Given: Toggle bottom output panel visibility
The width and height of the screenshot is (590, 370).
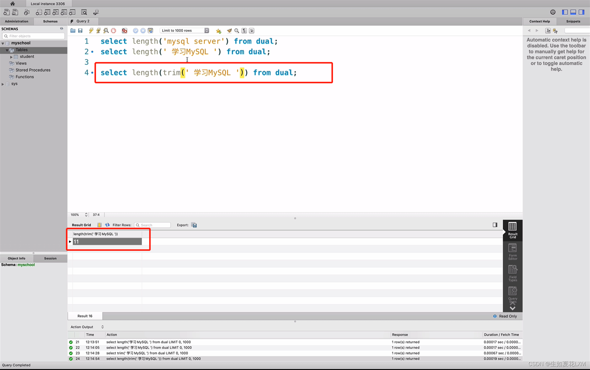Looking at the screenshot, I should pos(573,12).
